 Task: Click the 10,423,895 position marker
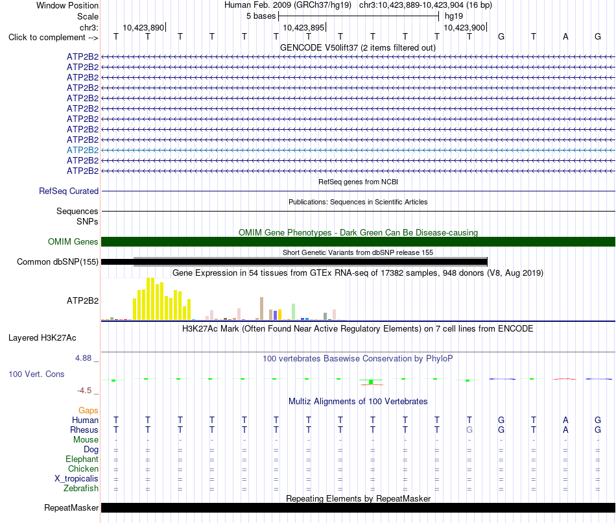coord(303,27)
